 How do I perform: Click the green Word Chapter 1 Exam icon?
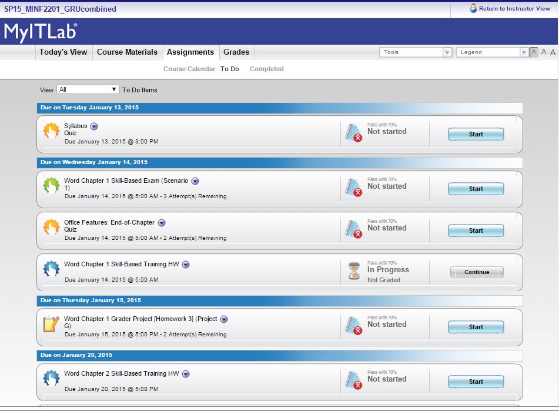click(51, 185)
